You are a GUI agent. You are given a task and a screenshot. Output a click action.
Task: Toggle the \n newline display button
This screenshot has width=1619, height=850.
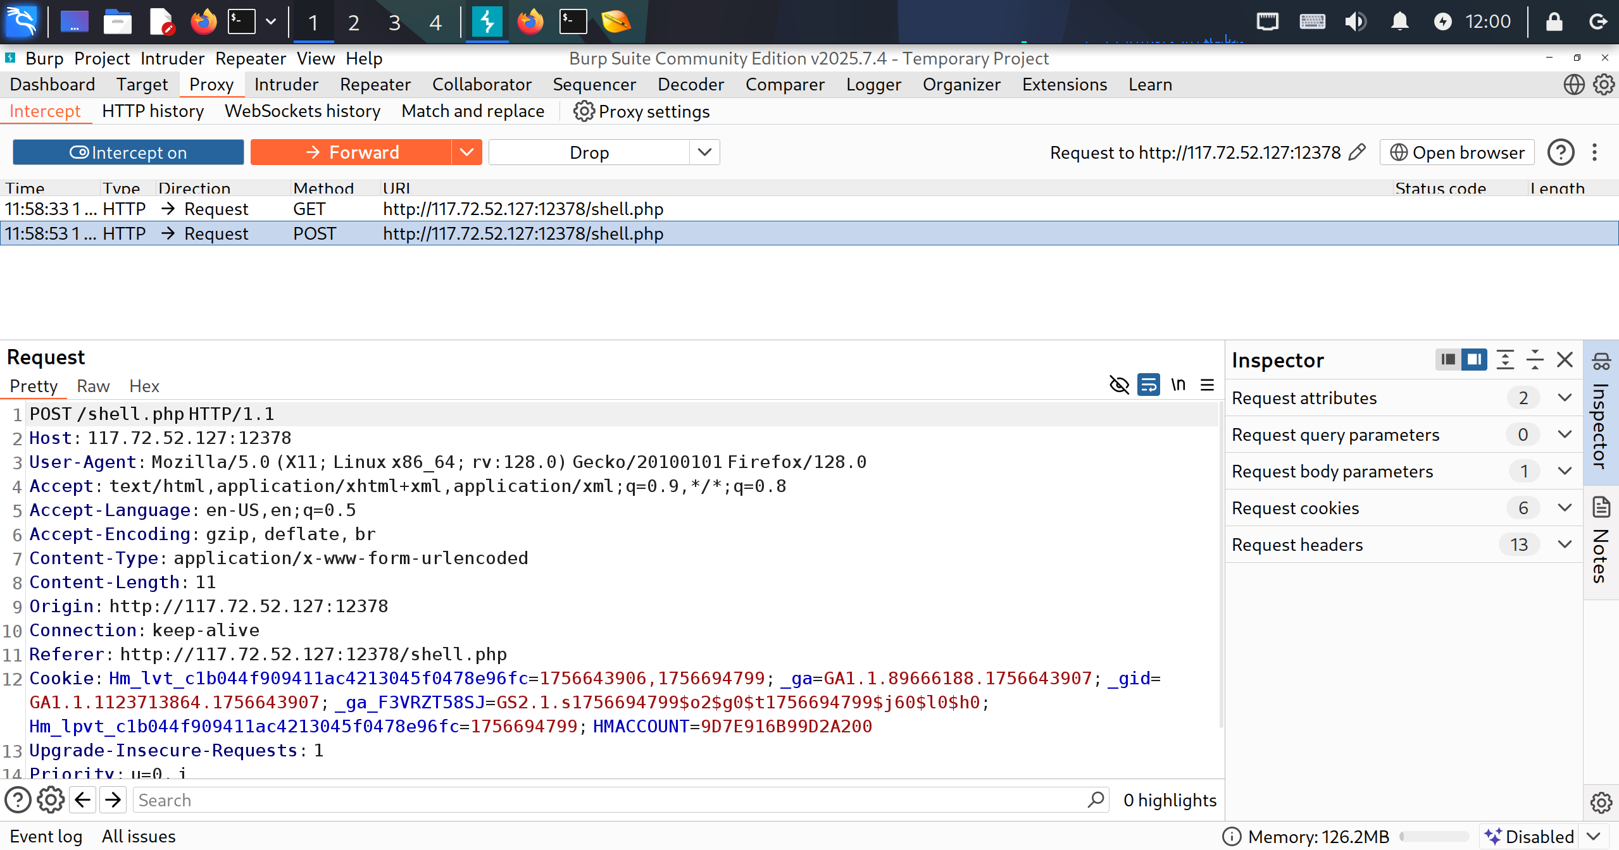tap(1178, 385)
